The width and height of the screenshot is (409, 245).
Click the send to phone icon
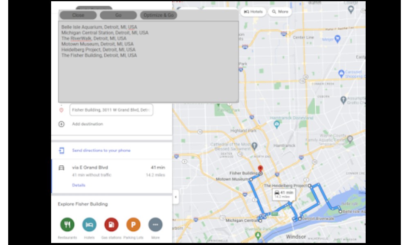click(62, 151)
